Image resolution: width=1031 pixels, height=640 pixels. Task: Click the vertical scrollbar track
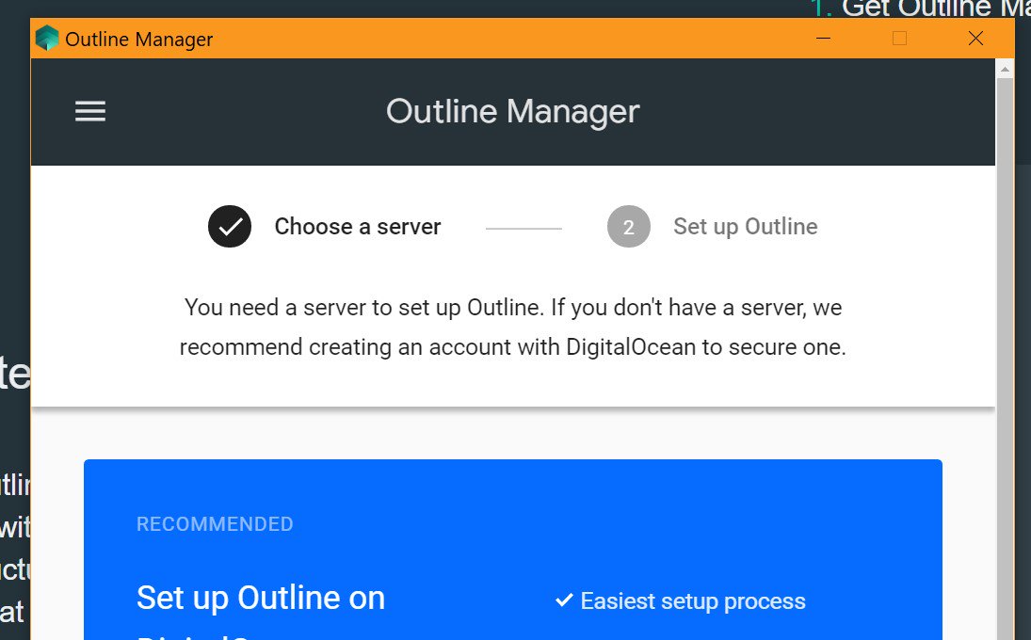click(x=1005, y=359)
